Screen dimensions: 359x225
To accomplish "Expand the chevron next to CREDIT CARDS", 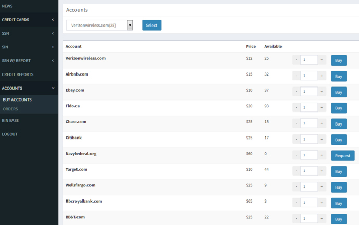I will pyautogui.click(x=53, y=20).
